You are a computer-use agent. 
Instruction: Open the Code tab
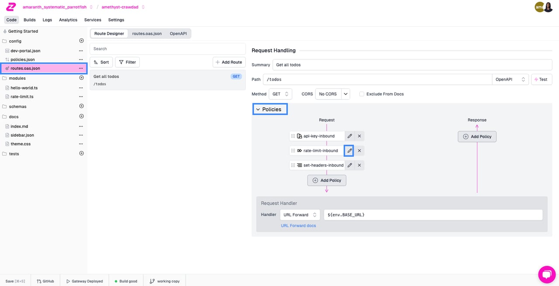coord(11,20)
